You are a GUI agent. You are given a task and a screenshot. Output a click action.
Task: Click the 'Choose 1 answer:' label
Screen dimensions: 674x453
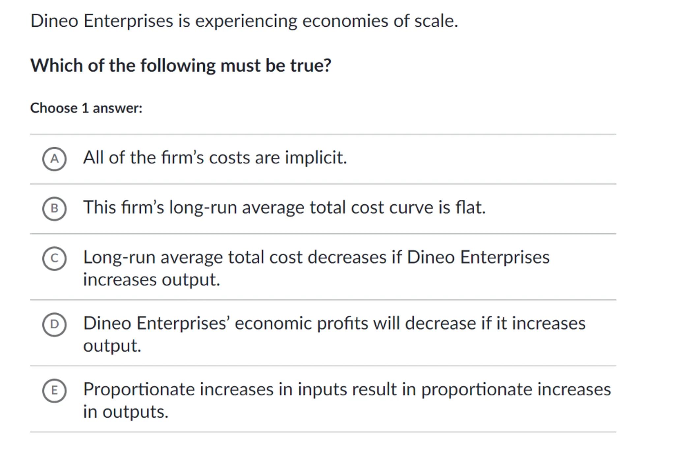point(86,108)
